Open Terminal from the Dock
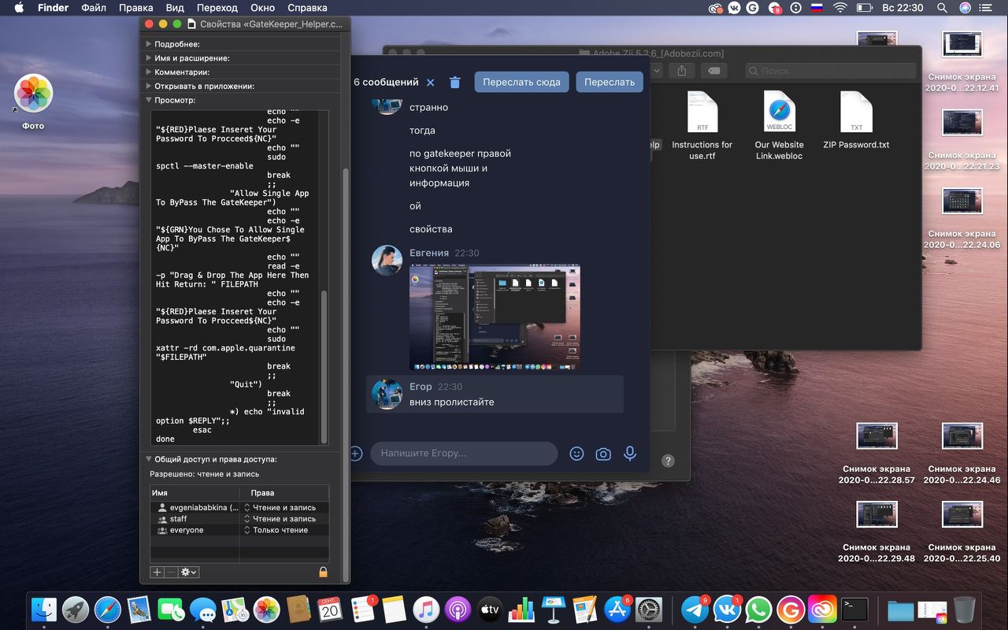Screen dimensions: 1008x630 coord(854,610)
